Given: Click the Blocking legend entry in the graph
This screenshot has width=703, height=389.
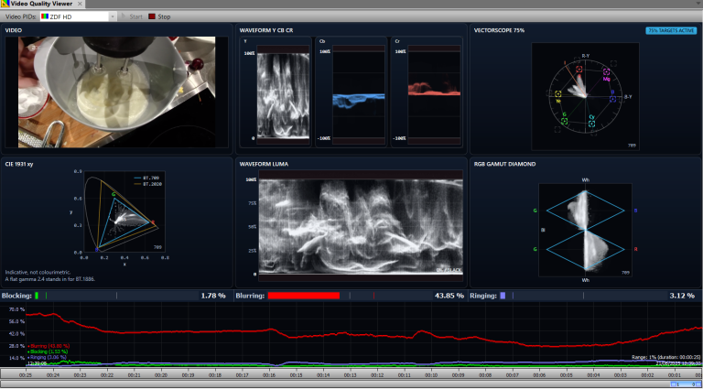Looking at the screenshot, I should [47, 351].
